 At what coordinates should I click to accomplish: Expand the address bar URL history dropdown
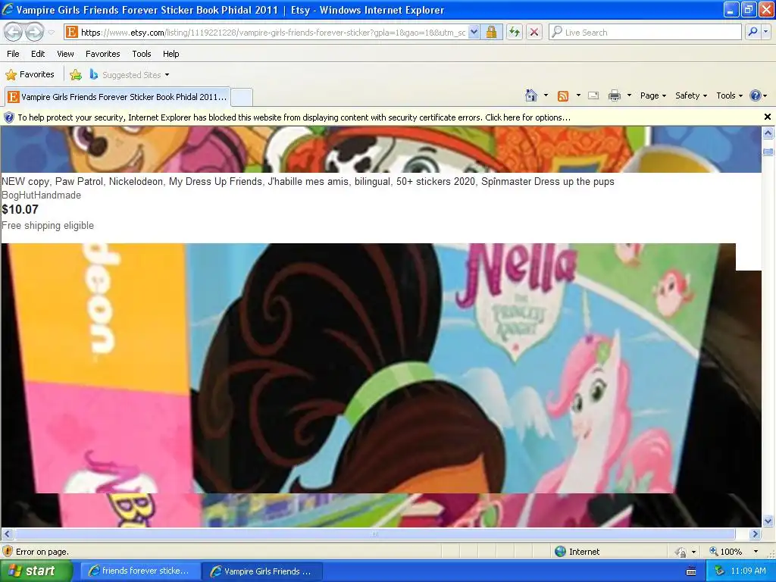474,32
